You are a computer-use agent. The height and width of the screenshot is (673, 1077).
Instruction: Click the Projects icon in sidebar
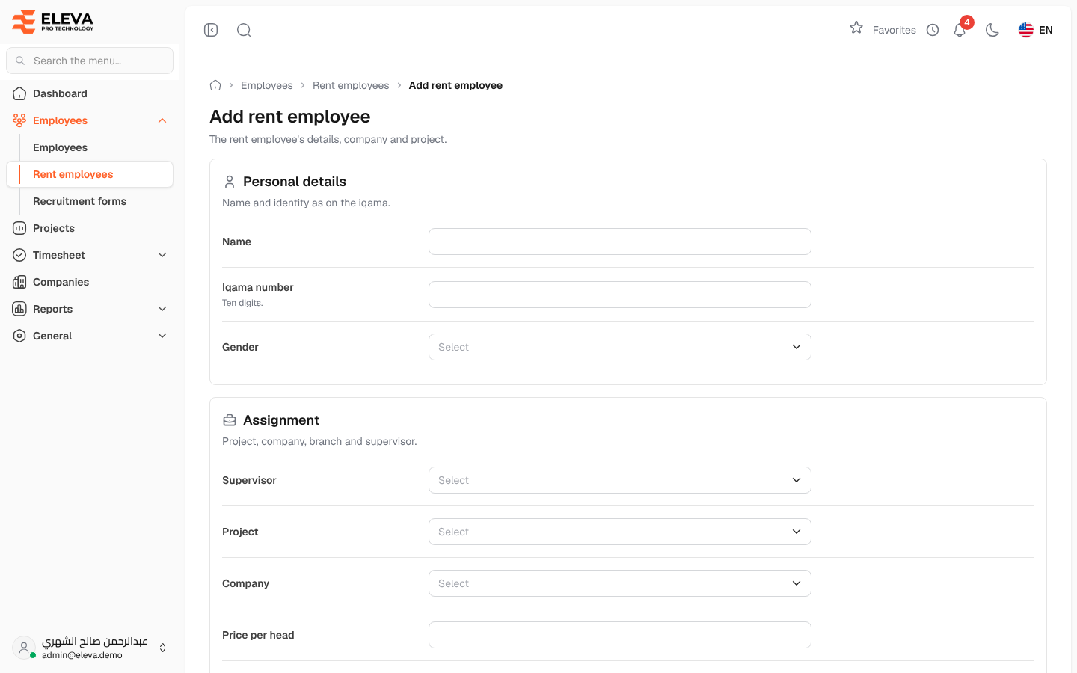(19, 228)
